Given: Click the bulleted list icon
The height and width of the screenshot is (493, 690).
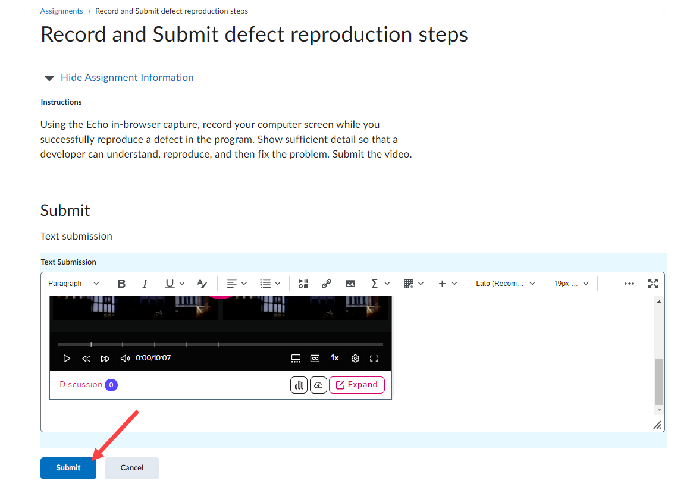Looking at the screenshot, I should pos(265,284).
